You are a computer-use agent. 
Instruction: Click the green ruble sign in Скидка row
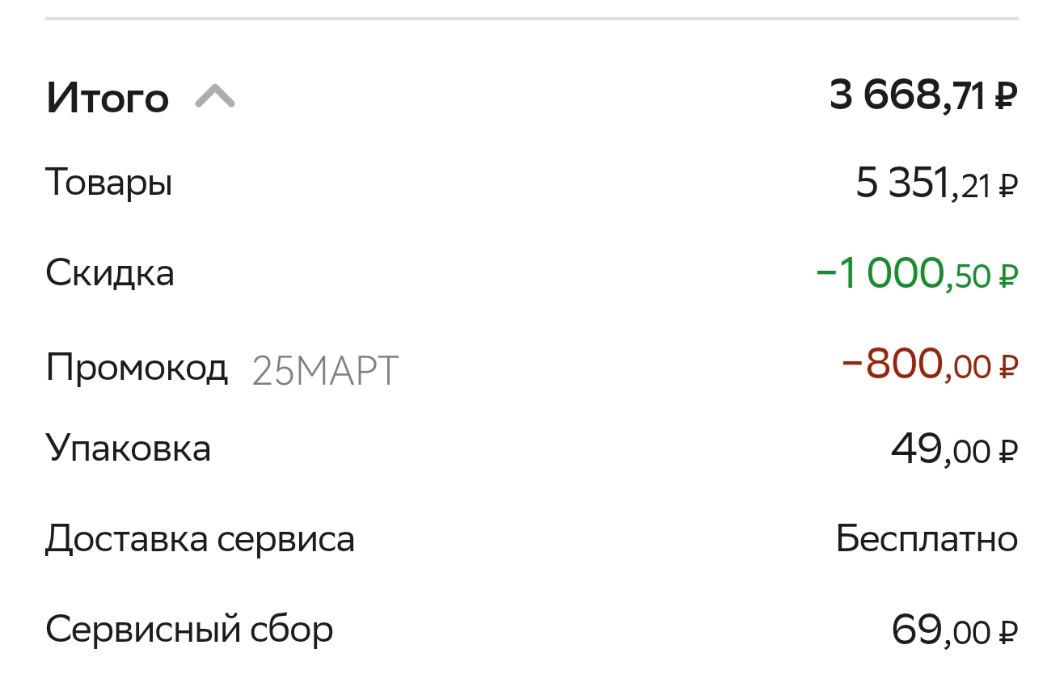pos(1007,277)
